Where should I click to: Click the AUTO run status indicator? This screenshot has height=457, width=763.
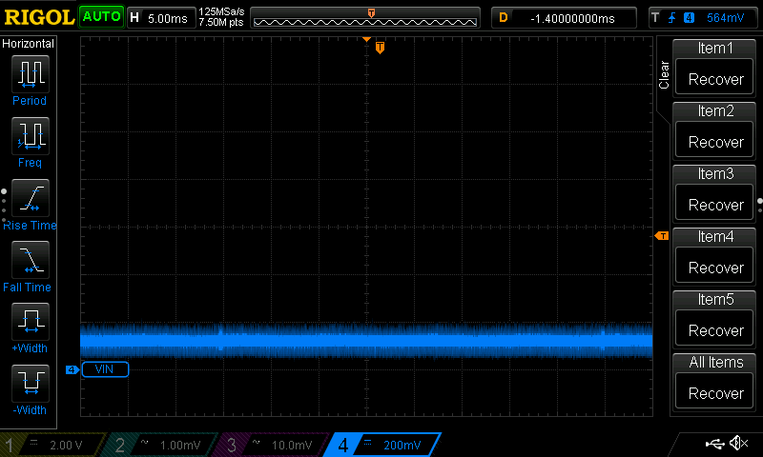[x=102, y=17]
